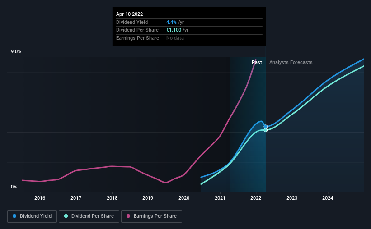The height and width of the screenshot is (229, 371).
Task: Click the blue Dividend Yield legend dot
Action: pos(14,216)
